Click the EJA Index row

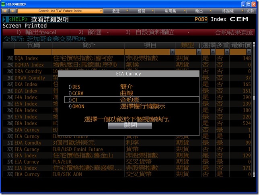click(127, 168)
